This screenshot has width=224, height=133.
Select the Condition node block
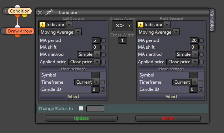[x=20, y=11]
